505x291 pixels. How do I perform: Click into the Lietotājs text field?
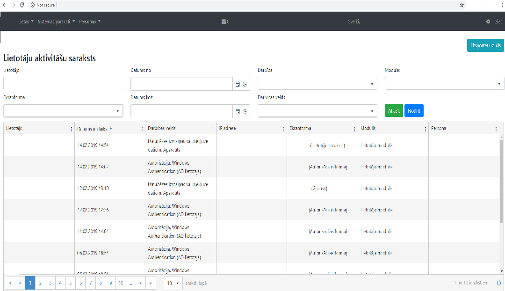point(63,84)
